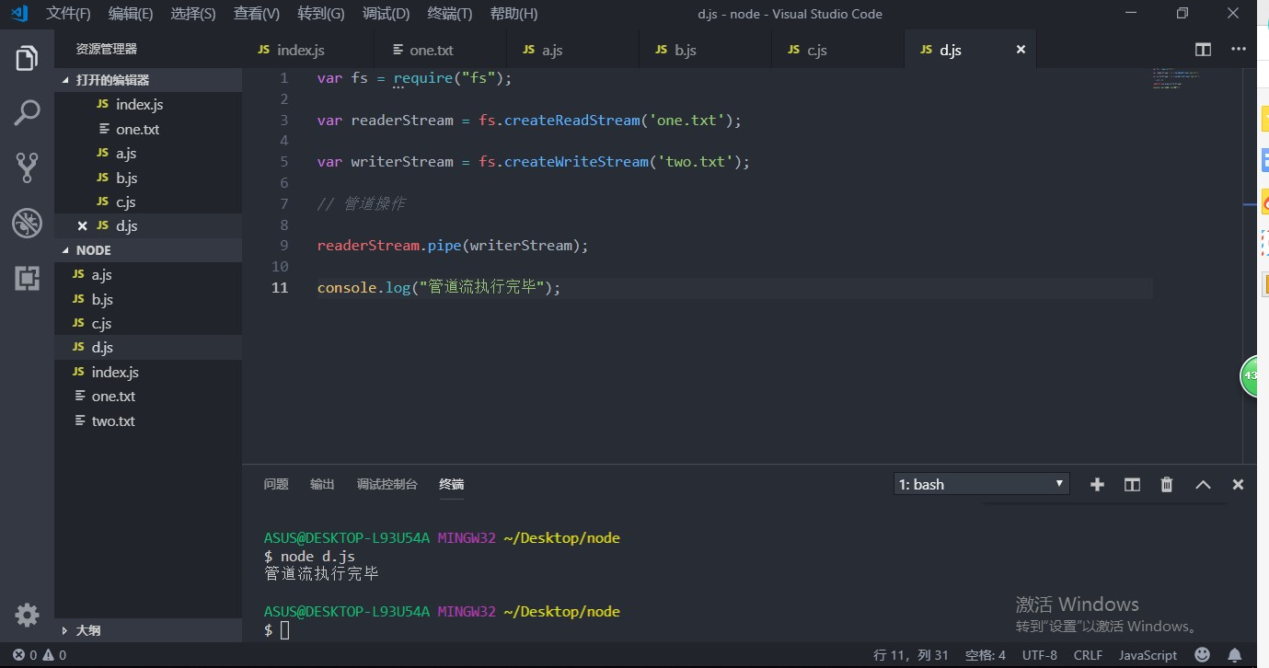1269x668 pixels.
Task: Open b.js from the open editors list
Action: click(148, 178)
